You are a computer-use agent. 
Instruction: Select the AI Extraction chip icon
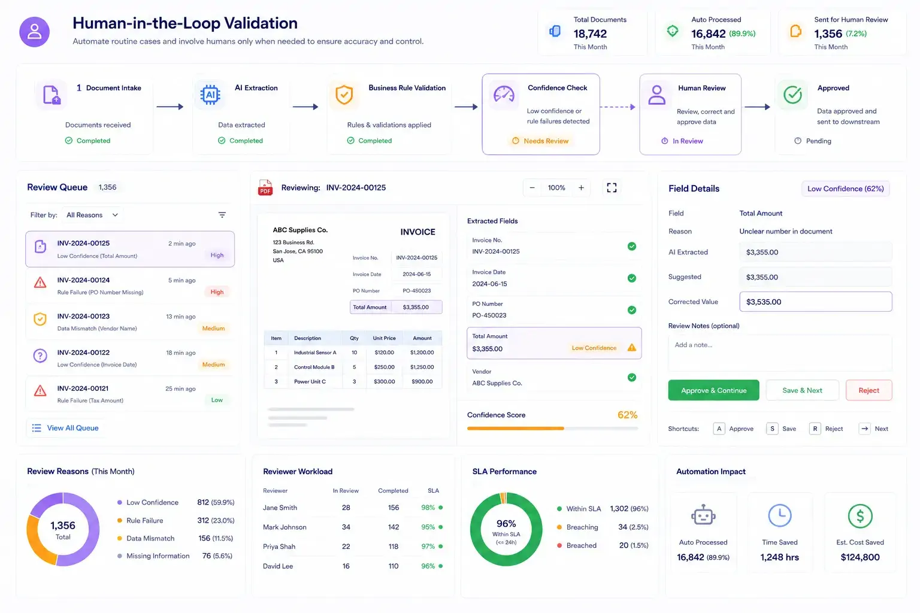coord(210,94)
